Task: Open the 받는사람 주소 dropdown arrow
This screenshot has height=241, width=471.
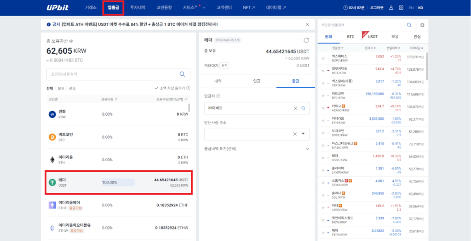Action: [x=303, y=134]
